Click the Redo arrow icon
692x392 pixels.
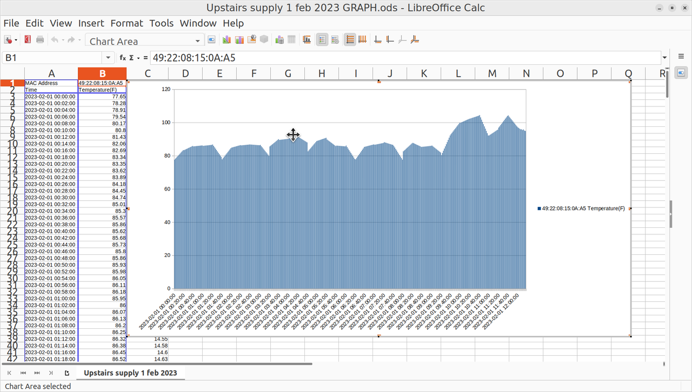[x=71, y=39]
